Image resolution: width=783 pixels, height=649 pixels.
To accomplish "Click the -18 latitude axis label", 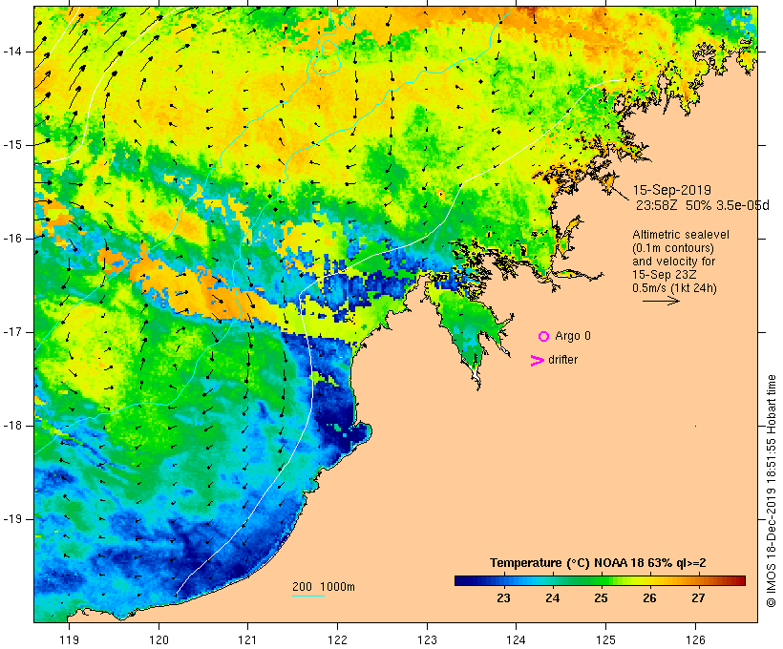I will coord(11,426).
